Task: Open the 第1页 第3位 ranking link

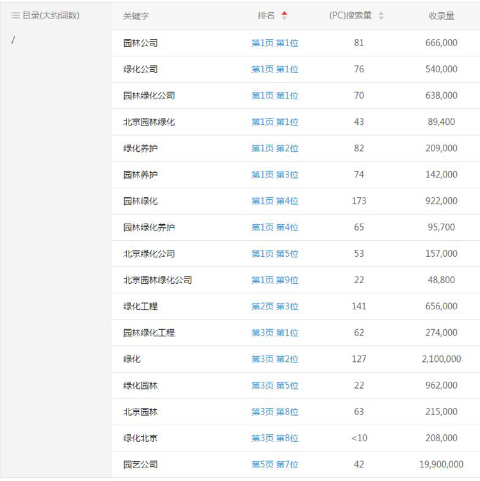Action: point(275,174)
